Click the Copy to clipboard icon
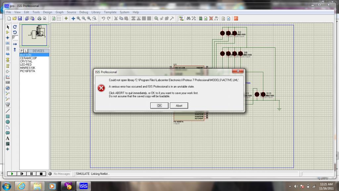The image size is (339, 191). tap(121, 19)
